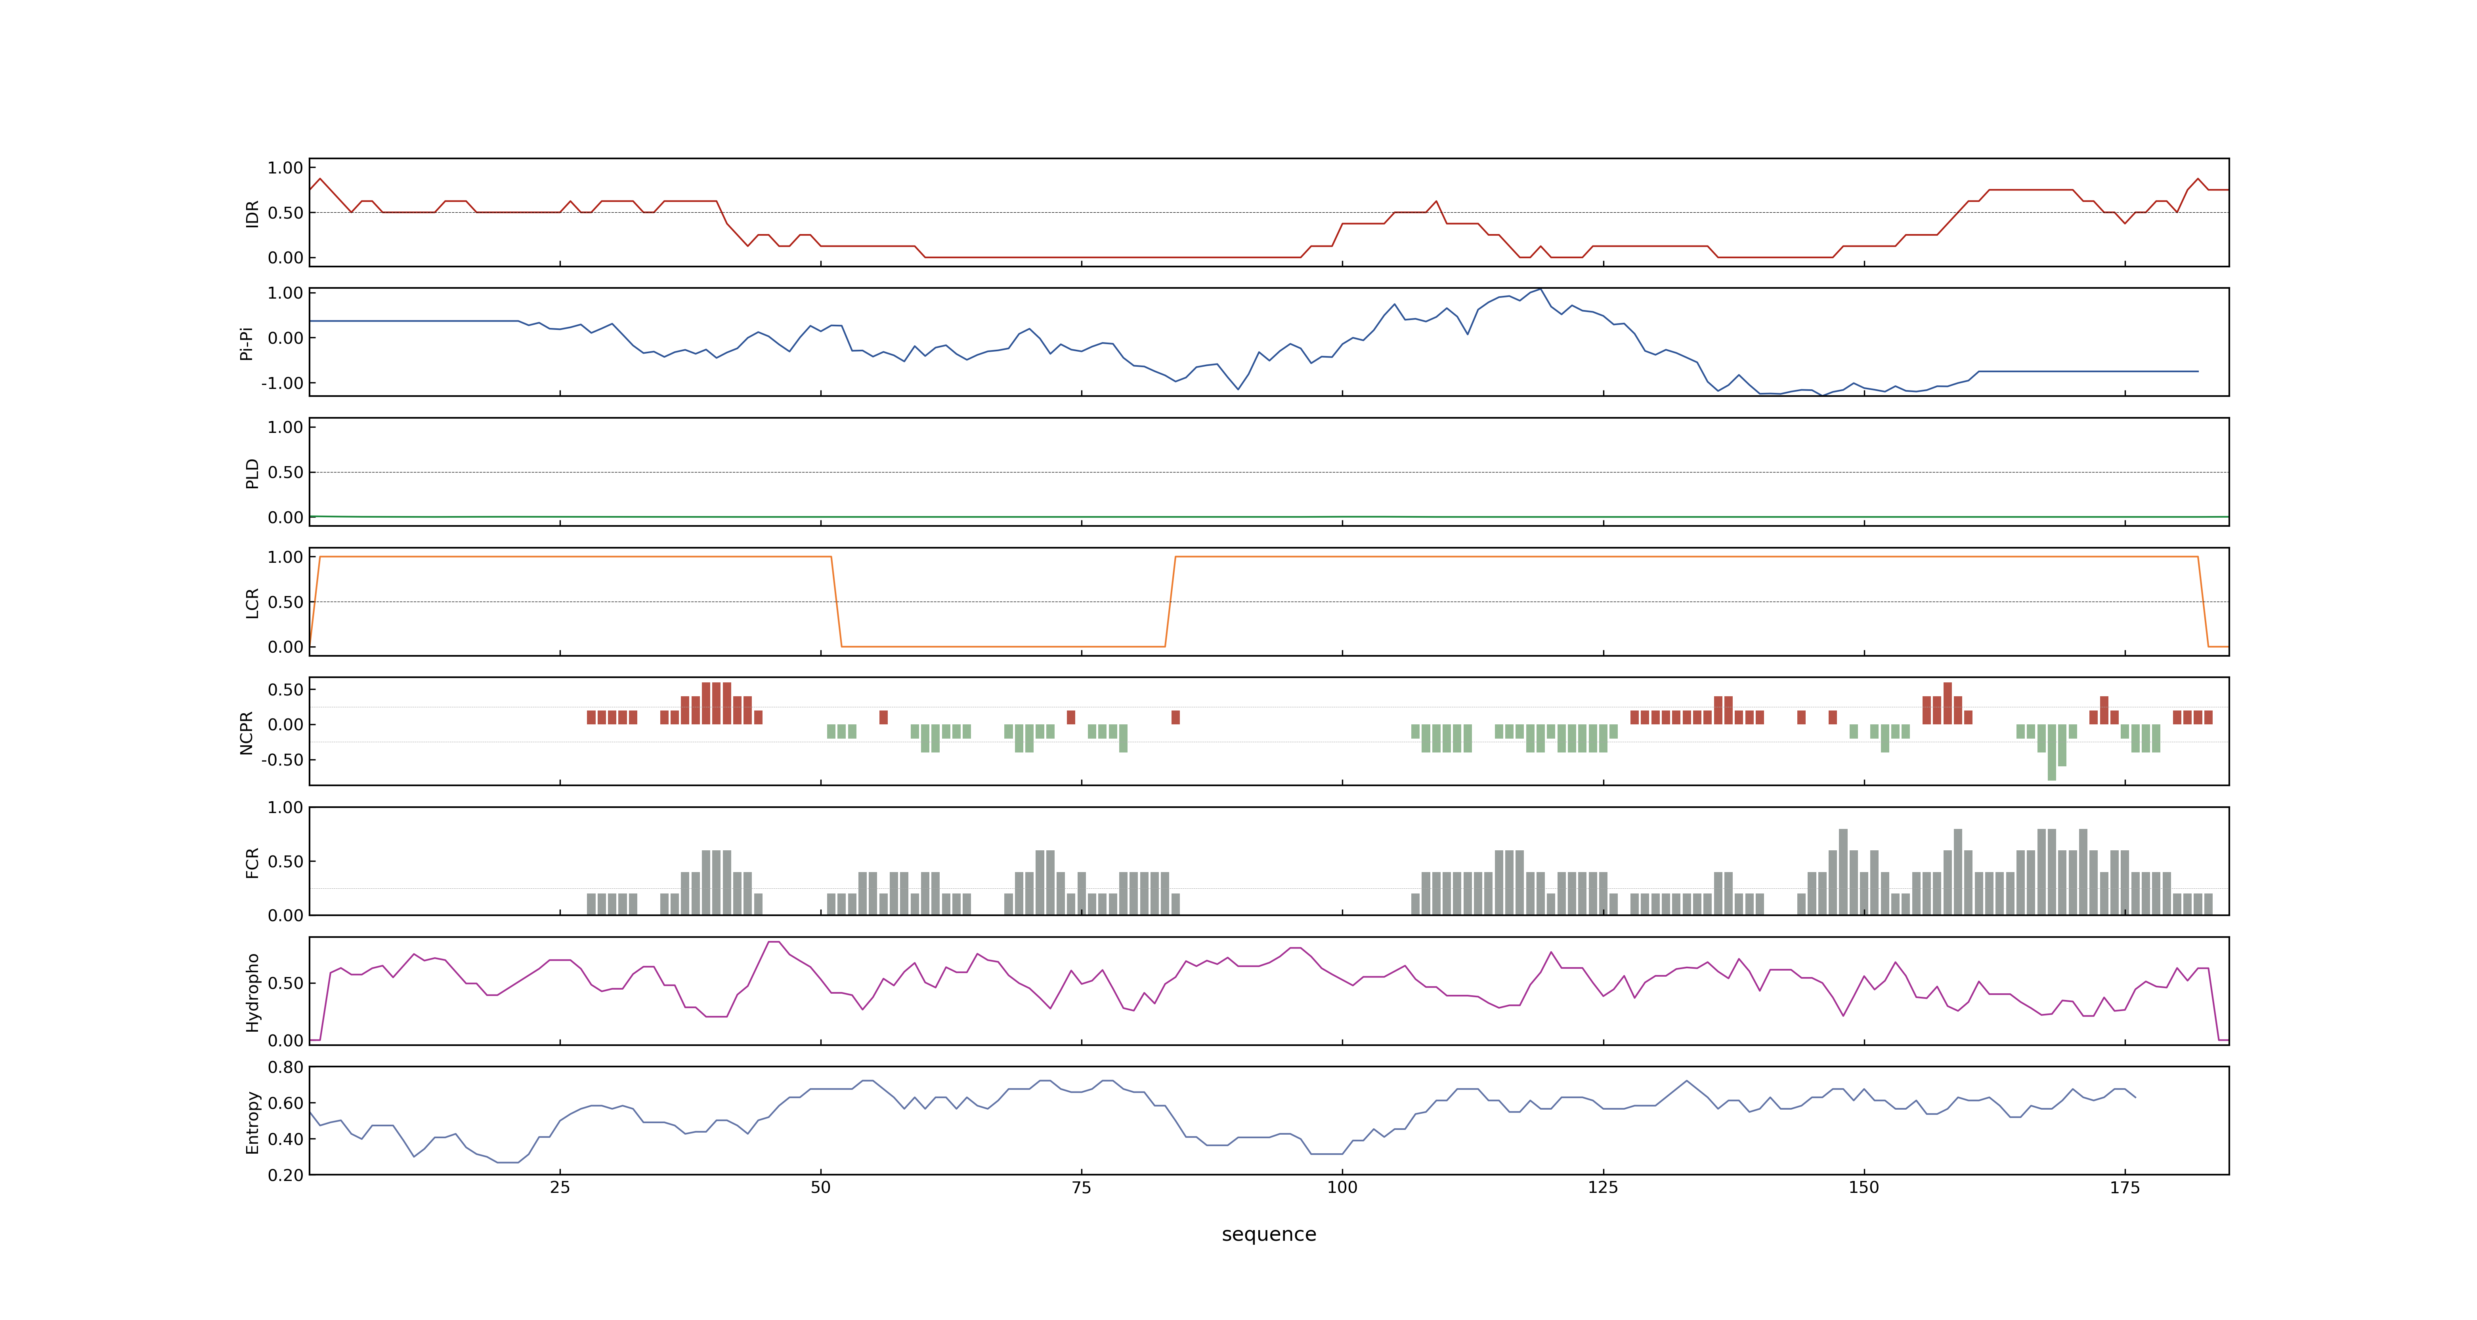Image resolution: width=2477 pixels, height=1320 pixels.
Task: Click the FCR axis label
Action: pyautogui.click(x=252, y=862)
